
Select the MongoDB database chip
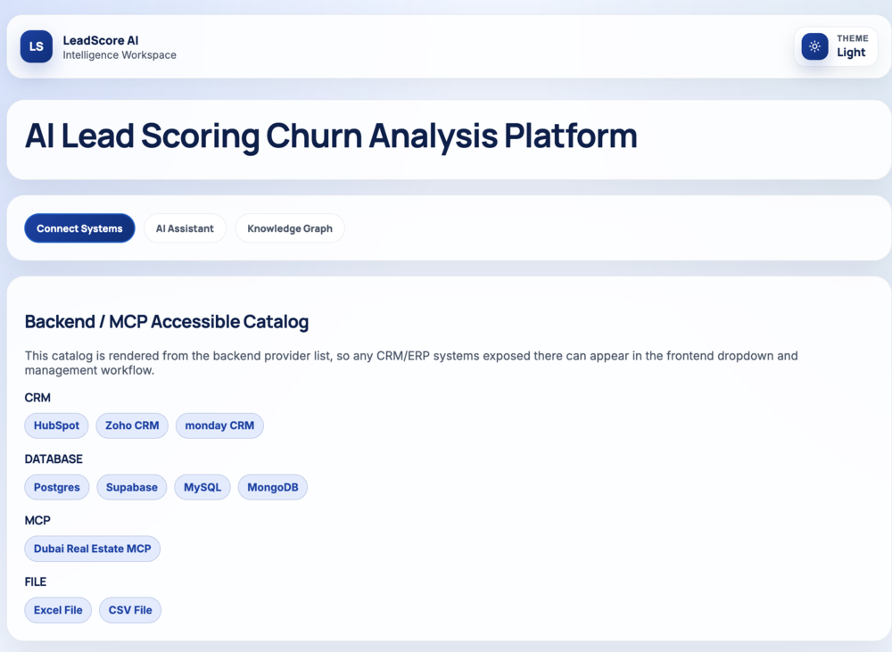point(273,487)
